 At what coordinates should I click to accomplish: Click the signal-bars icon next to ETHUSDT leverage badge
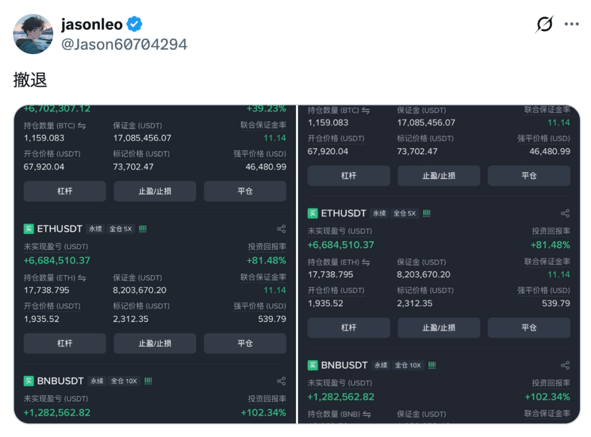coord(141,228)
